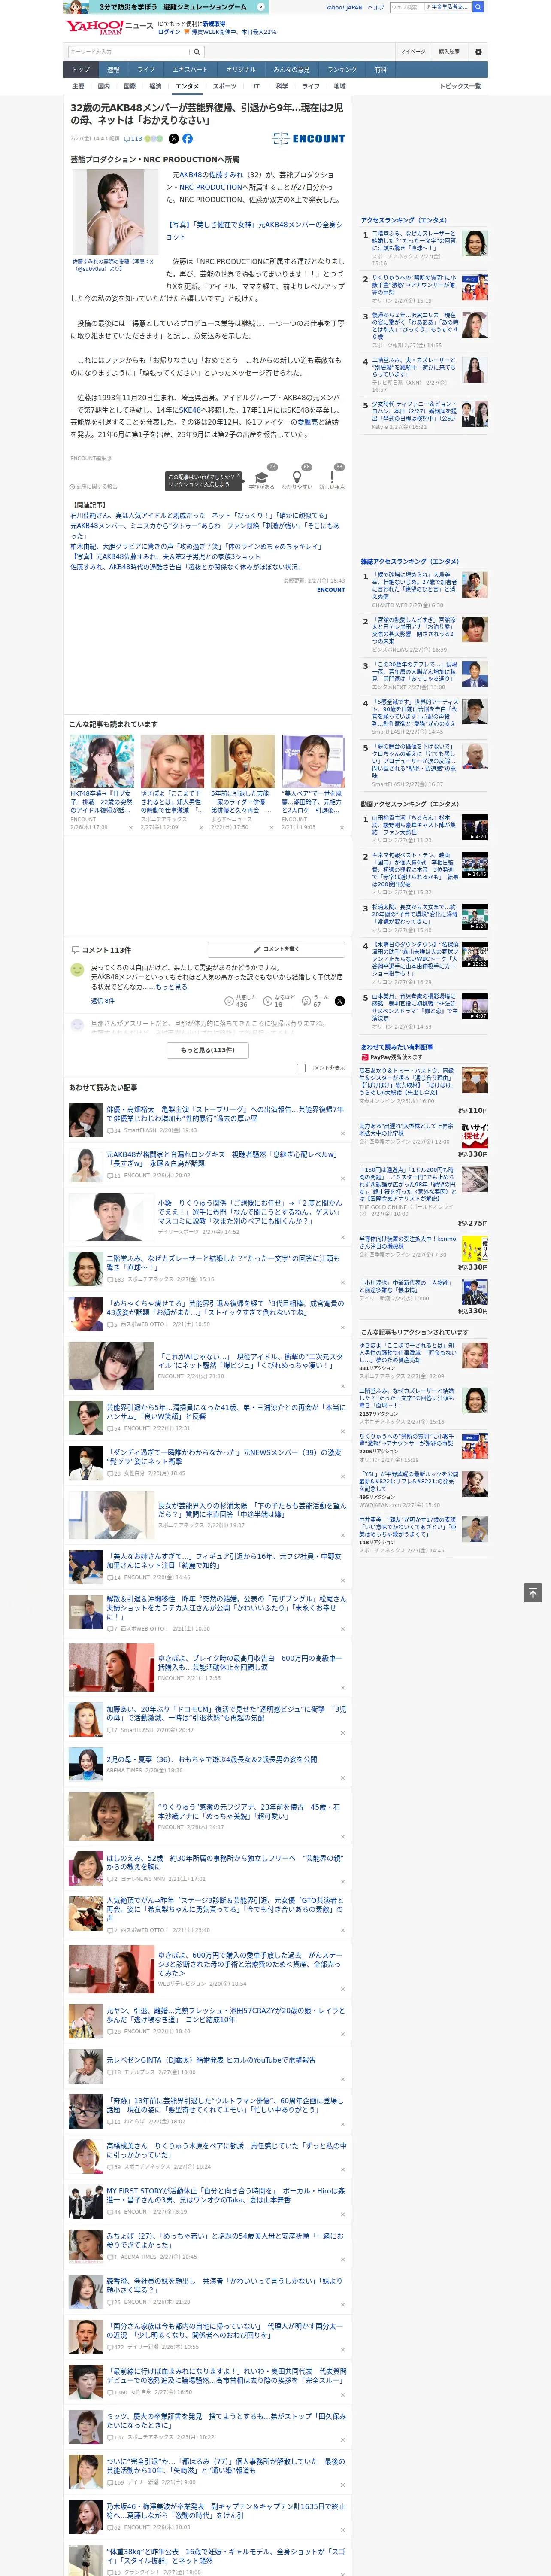Open rank 1 entertainment ranking article 二階堂ふみ
Image resolution: width=551 pixels, height=2576 pixels.
(x=414, y=241)
